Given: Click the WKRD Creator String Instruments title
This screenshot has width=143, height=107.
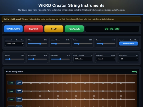Looking at the screenshot, I should 71,6.
